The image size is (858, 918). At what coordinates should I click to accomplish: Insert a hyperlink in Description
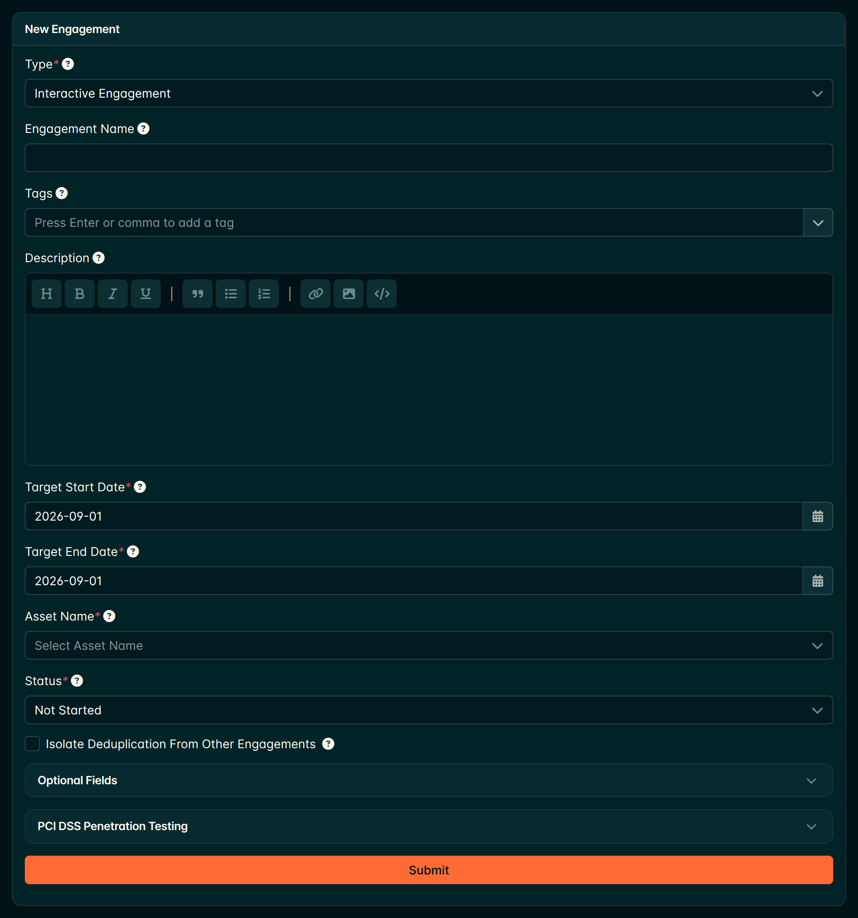[316, 294]
